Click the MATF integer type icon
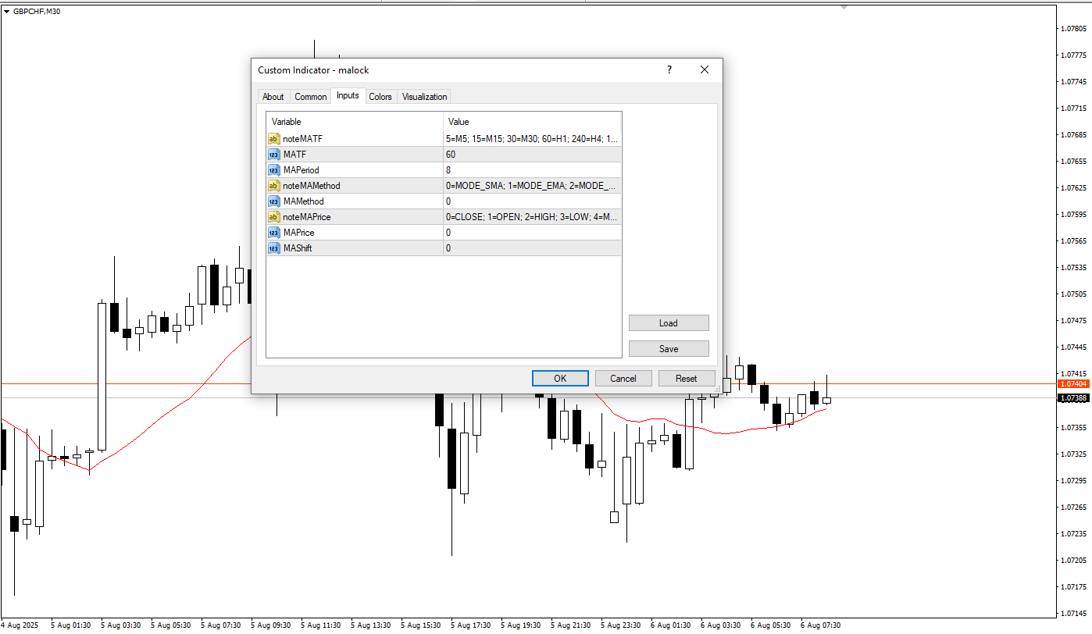The image size is (1092, 634). (273, 155)
